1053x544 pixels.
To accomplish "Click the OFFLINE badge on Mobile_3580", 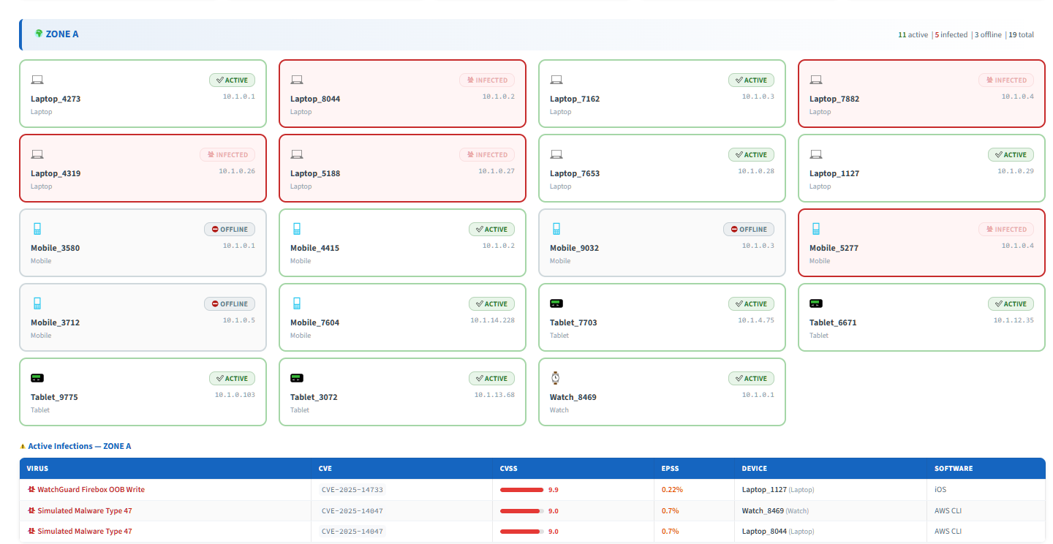I will (230, 230).
